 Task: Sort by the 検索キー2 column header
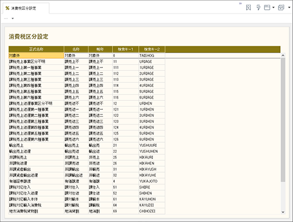[152, 49]
